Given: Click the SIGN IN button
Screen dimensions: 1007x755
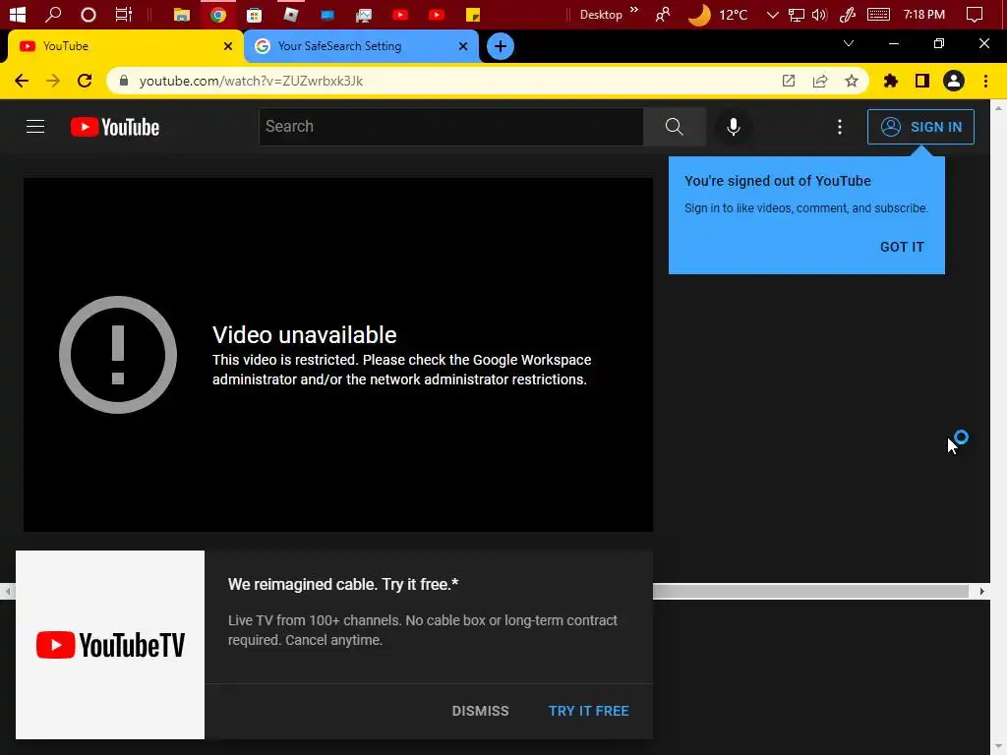Looking at the screenshot, I should [920, 127].
